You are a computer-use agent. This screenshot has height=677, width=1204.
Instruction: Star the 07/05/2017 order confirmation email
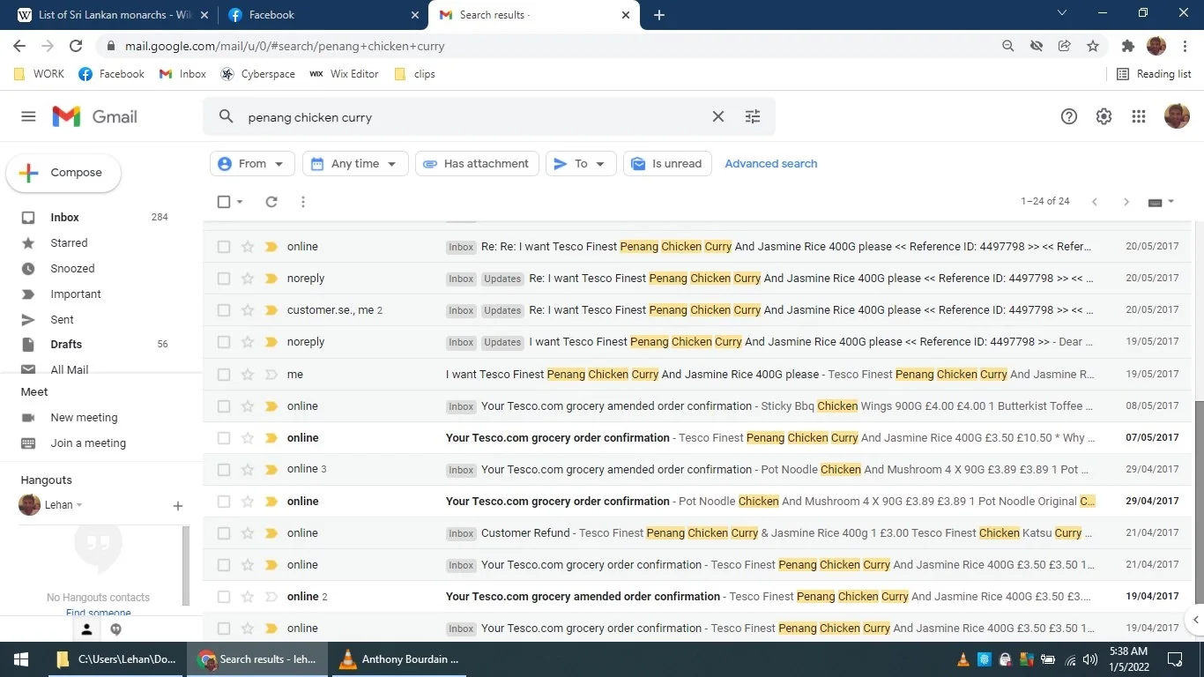[x=248, y=438]
